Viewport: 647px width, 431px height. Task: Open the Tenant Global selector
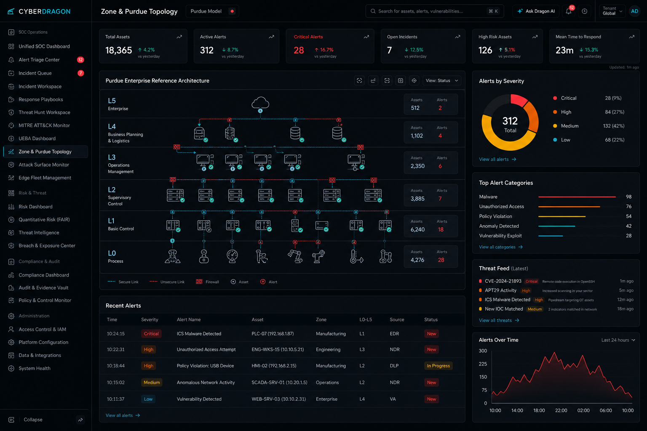click(x=612, y=11)
